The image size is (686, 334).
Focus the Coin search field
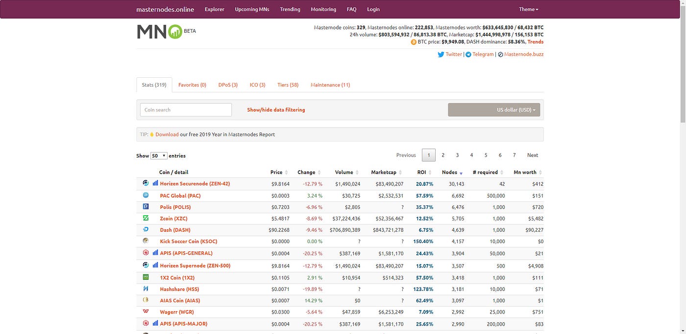(186, 110)
